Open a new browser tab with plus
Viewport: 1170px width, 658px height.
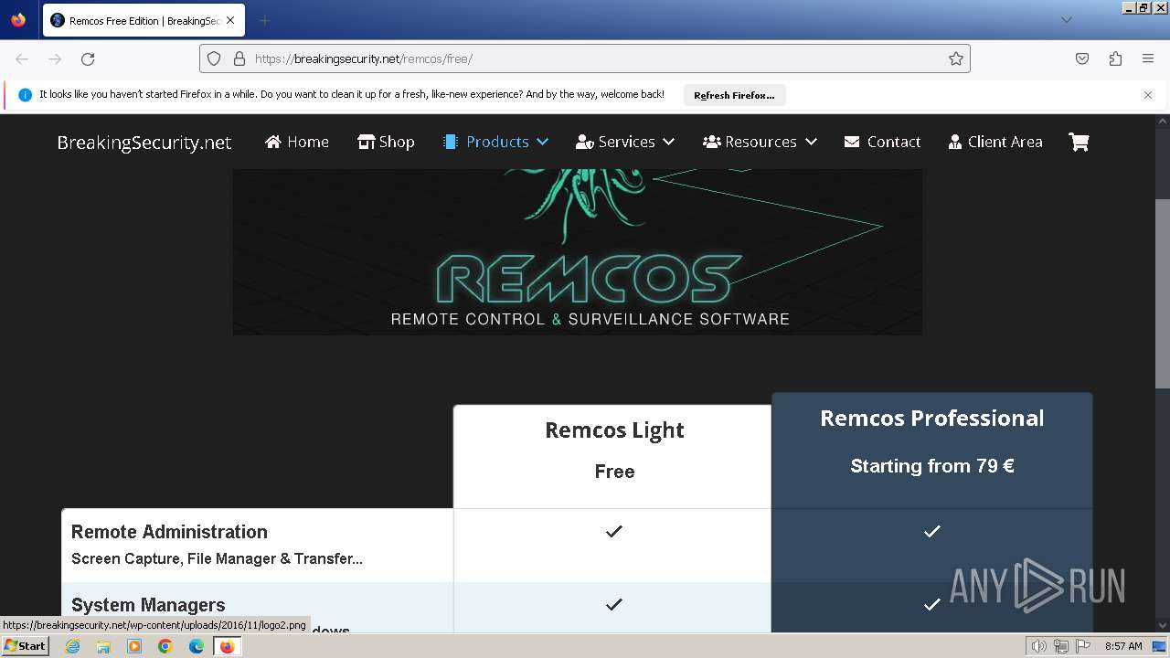(x=264, y=20)
